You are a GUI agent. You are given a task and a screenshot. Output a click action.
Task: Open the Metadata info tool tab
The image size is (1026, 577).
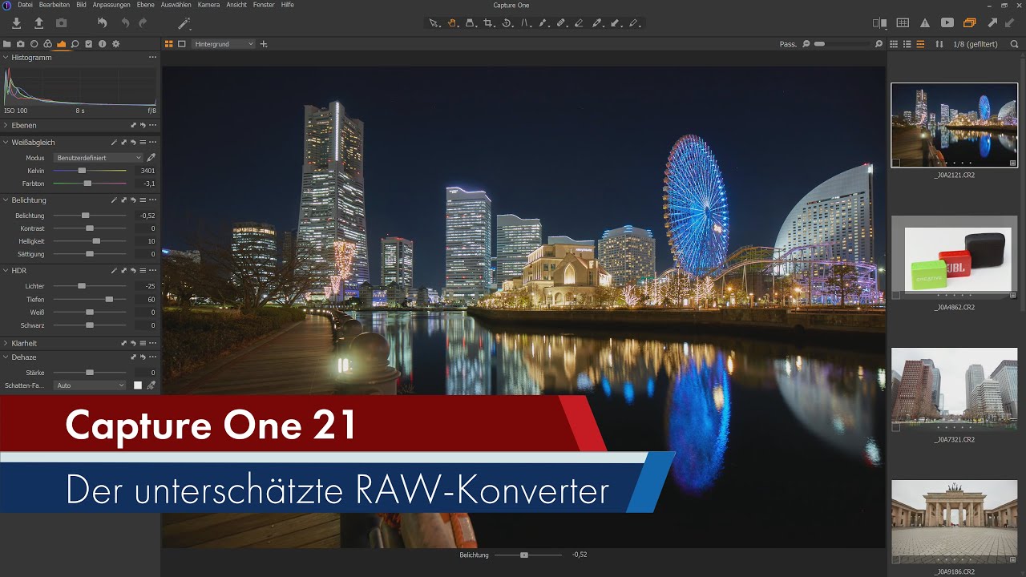(x=102, y=44)
